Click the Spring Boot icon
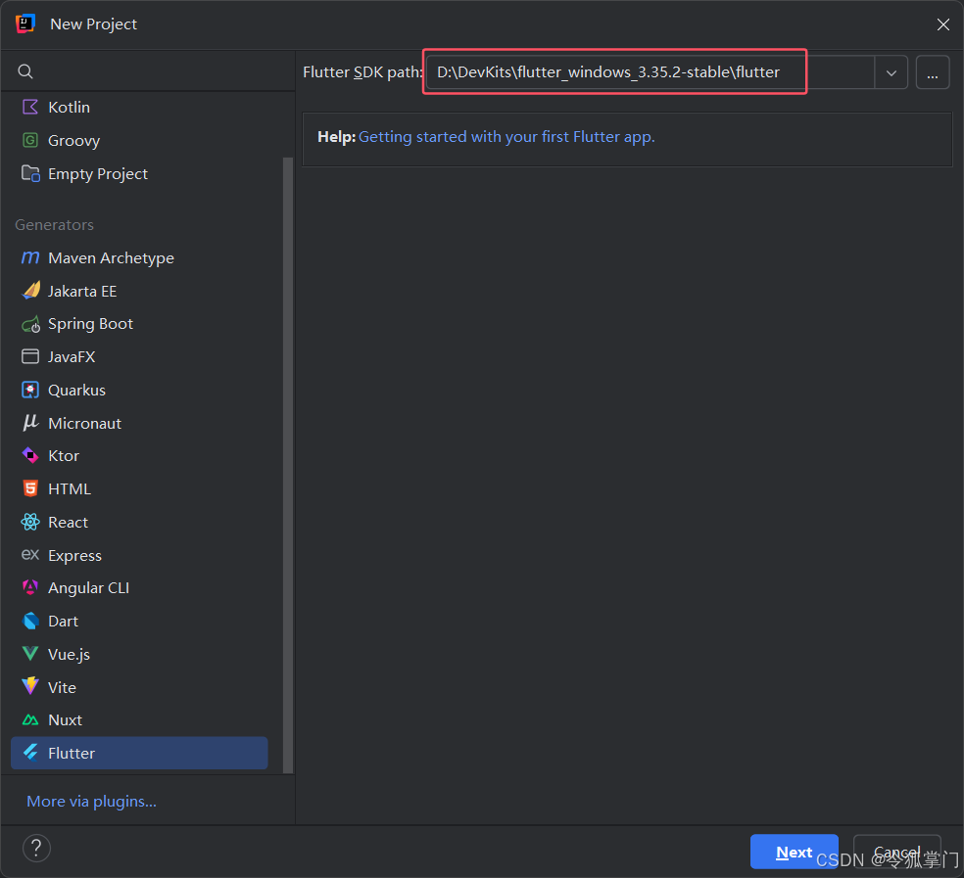This screenshot has width=964, height=878. (30, 324)
